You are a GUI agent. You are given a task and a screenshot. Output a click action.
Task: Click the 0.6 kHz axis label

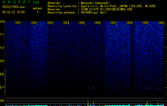click(x=2, y=101)
